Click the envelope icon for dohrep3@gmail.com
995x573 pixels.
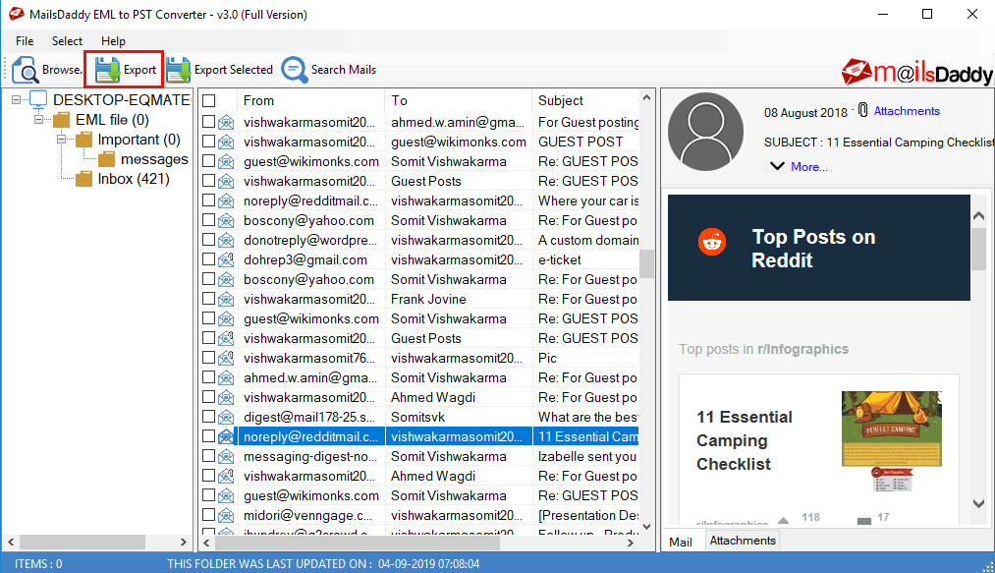point(226,259)
